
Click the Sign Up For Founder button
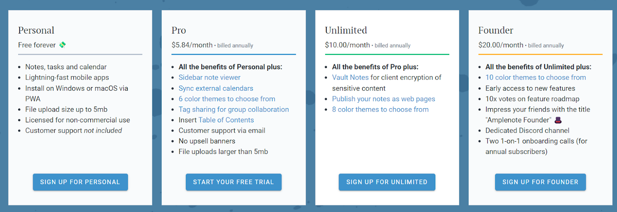(x=540, y=182)
